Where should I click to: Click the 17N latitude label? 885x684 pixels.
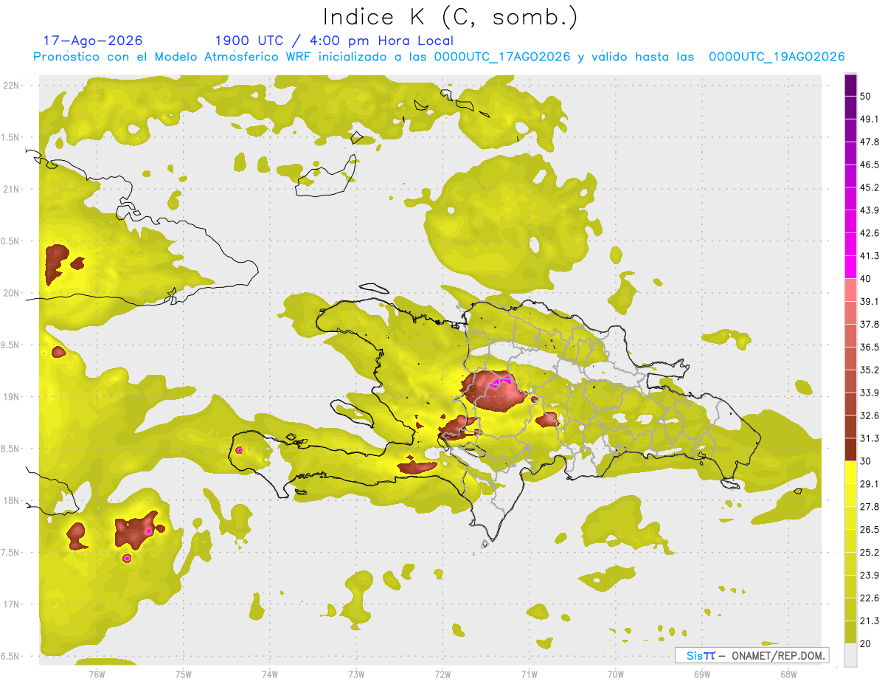tap(13, 604)
